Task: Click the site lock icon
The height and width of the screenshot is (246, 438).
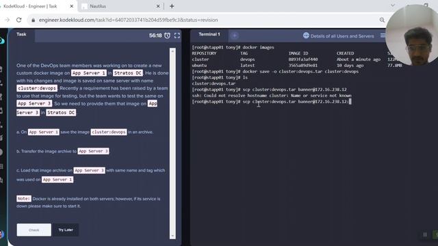Action: pyautogui.click(x=33, y=20)
